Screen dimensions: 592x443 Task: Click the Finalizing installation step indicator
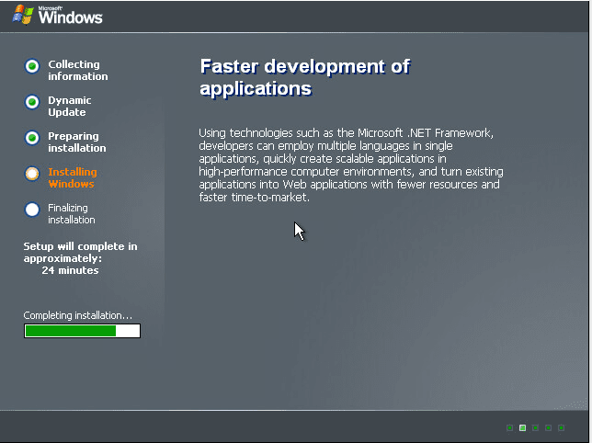coord(32,210)
